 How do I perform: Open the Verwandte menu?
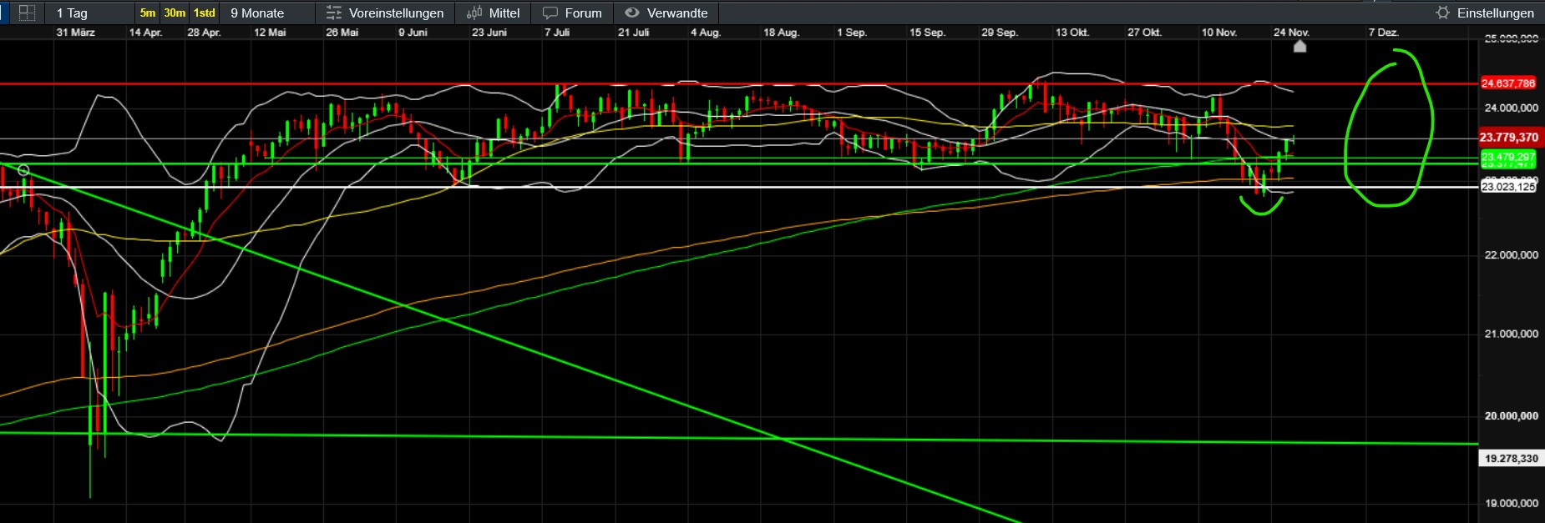click(x=676, y=13)
